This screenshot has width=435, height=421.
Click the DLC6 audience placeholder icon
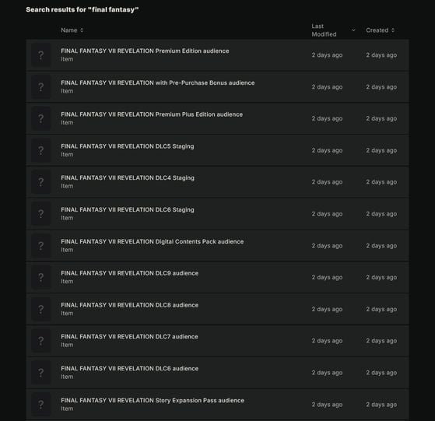(x=40, y=373)
